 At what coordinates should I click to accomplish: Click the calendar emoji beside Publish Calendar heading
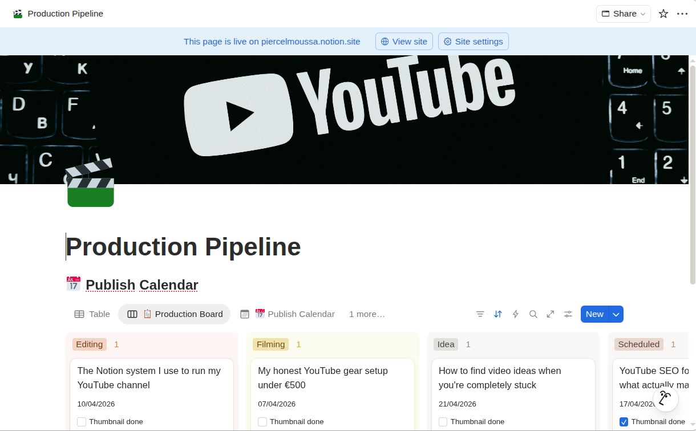coord(73,284)
